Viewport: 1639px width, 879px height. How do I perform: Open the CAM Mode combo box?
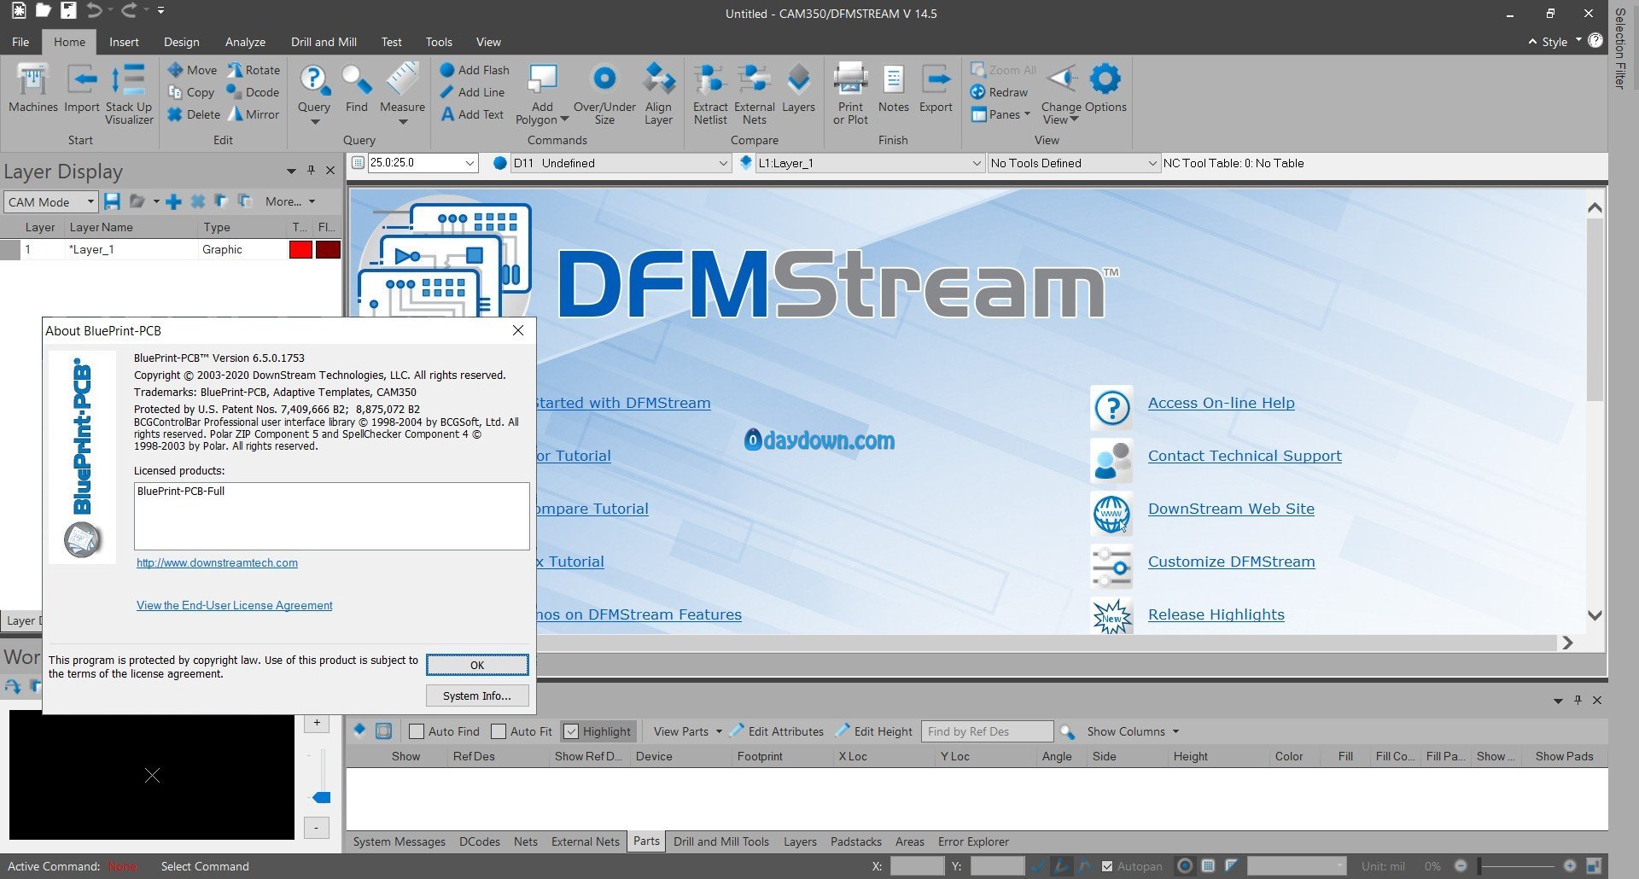51,202
